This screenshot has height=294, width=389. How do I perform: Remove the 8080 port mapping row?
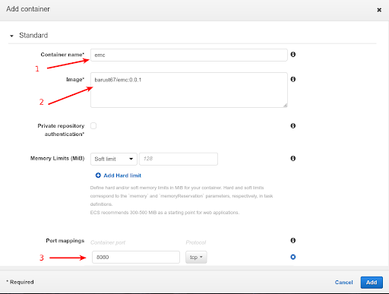(x=293, y=257)
